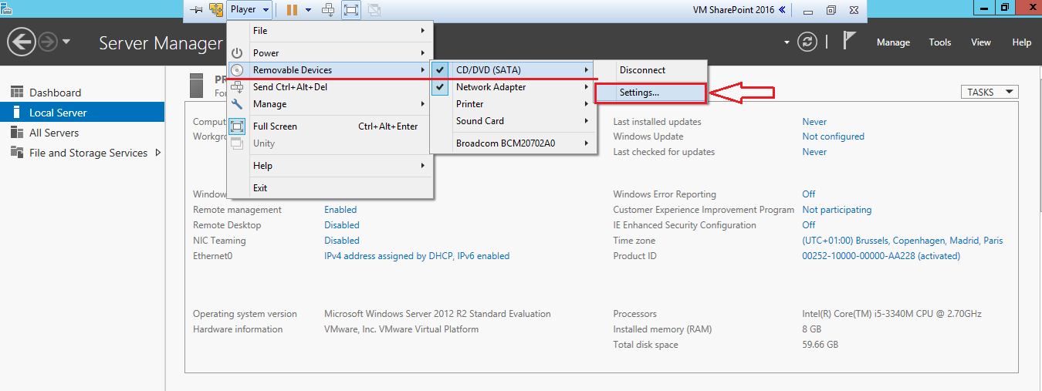The height and width of the screenshot is (391, 1042).
Task: Open the dropdown arrow left of the refresh icon
Action: click(x=787, y=42)
